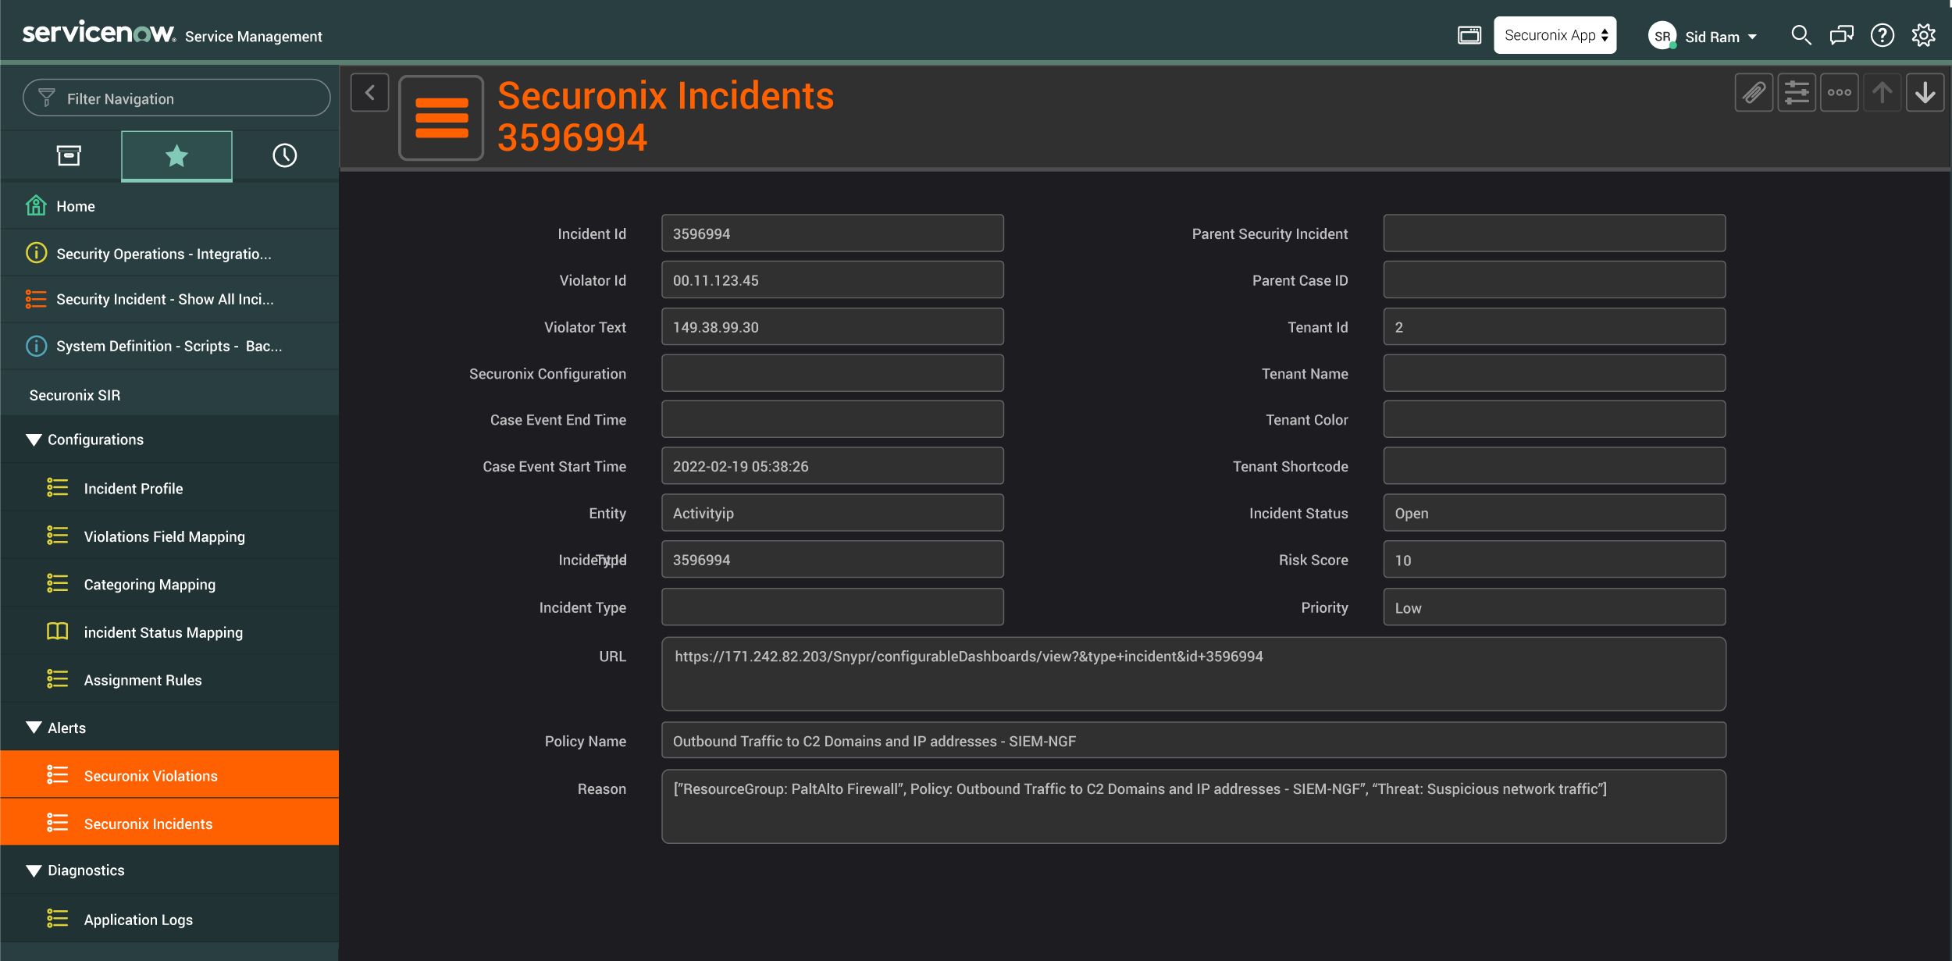Click the Tenant Color field

click(x=1554, y=419)
